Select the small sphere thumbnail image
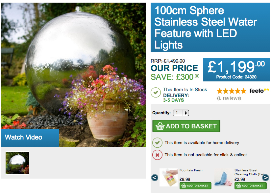This screenshot has height=195, width=272. tap(17, 163)
